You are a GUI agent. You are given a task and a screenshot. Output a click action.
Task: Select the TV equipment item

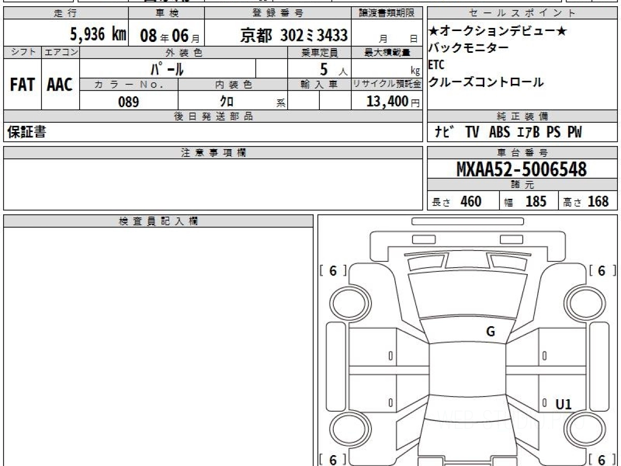point(471,133)
